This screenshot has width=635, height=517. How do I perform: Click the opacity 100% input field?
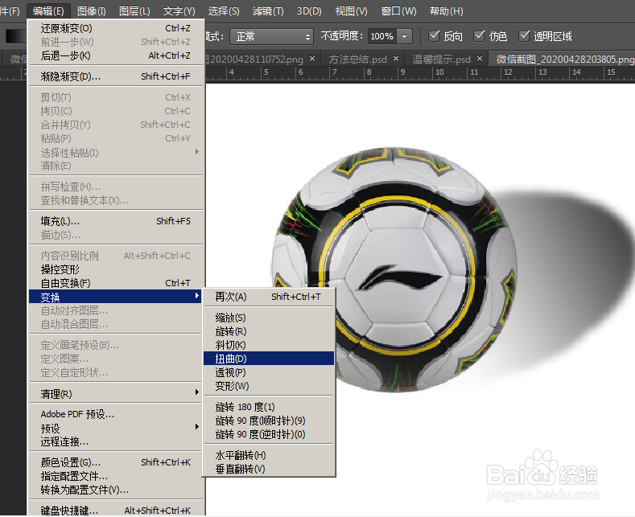pyautogui.click(x=382, y=36)
